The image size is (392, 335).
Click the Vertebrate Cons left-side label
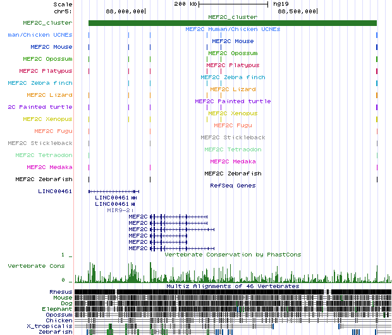pos(36,267)
